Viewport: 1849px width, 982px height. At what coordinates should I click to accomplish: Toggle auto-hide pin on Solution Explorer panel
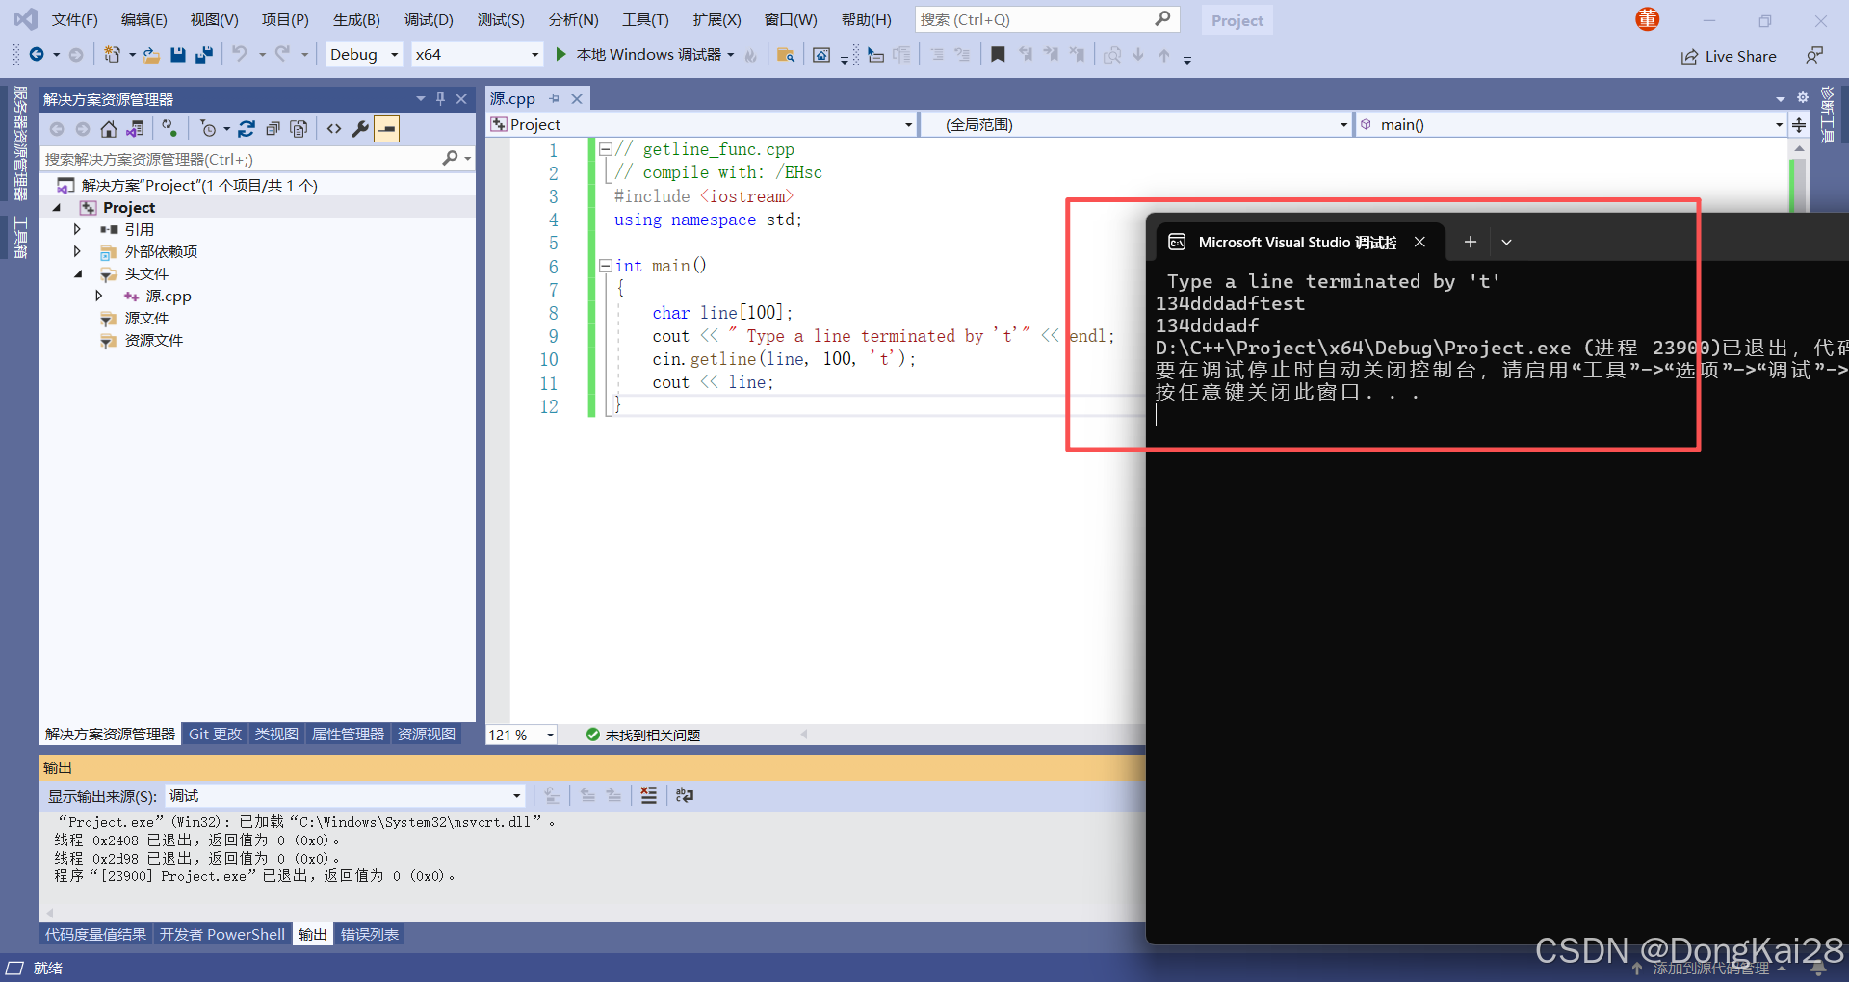441,98
